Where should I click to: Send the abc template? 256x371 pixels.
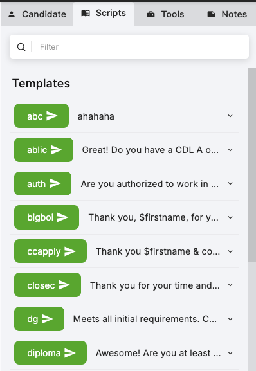pyautogui.click(x=41, y=116)
